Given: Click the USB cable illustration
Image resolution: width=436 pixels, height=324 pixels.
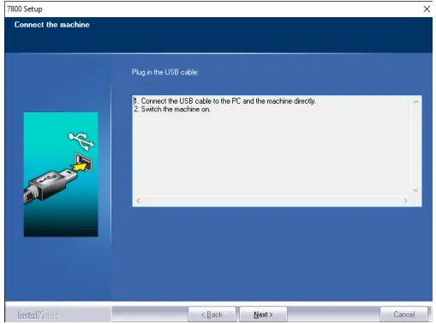Looking at the screenshot, I should [x=61, y=174].
